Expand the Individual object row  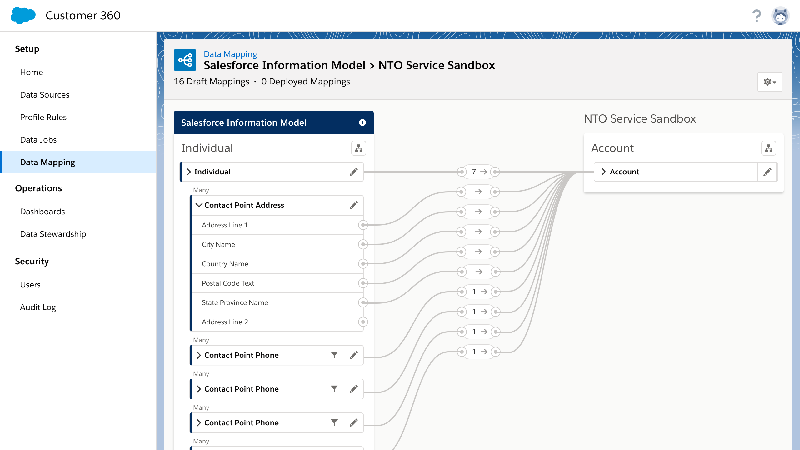coord(189,172)
